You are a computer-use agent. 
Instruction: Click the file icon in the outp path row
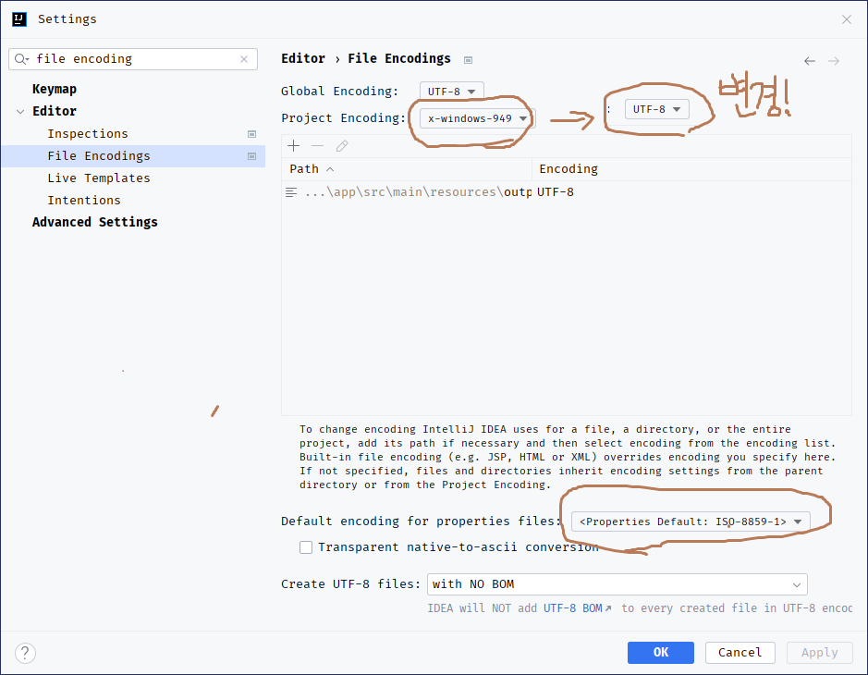coord(290,192)
